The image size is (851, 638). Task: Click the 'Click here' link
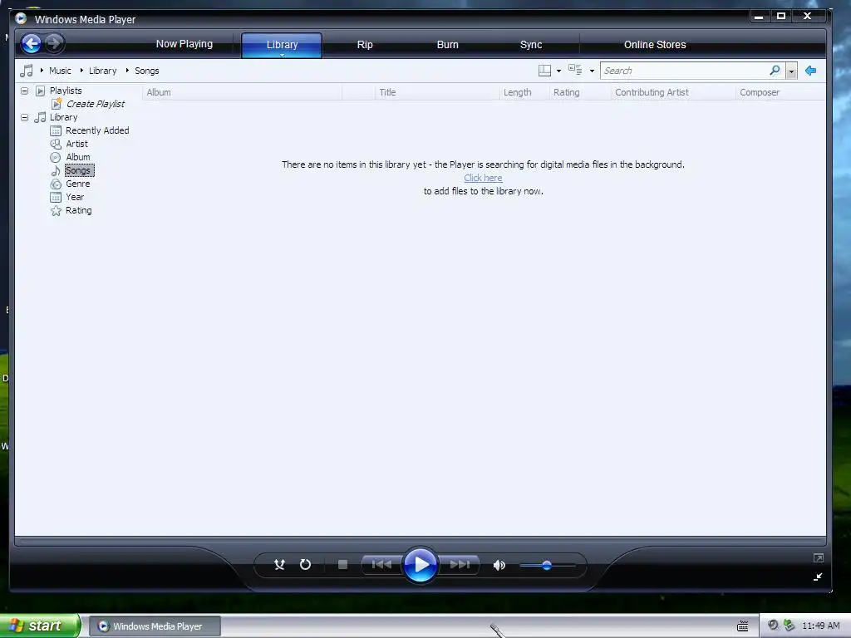(x=483, y=178)
